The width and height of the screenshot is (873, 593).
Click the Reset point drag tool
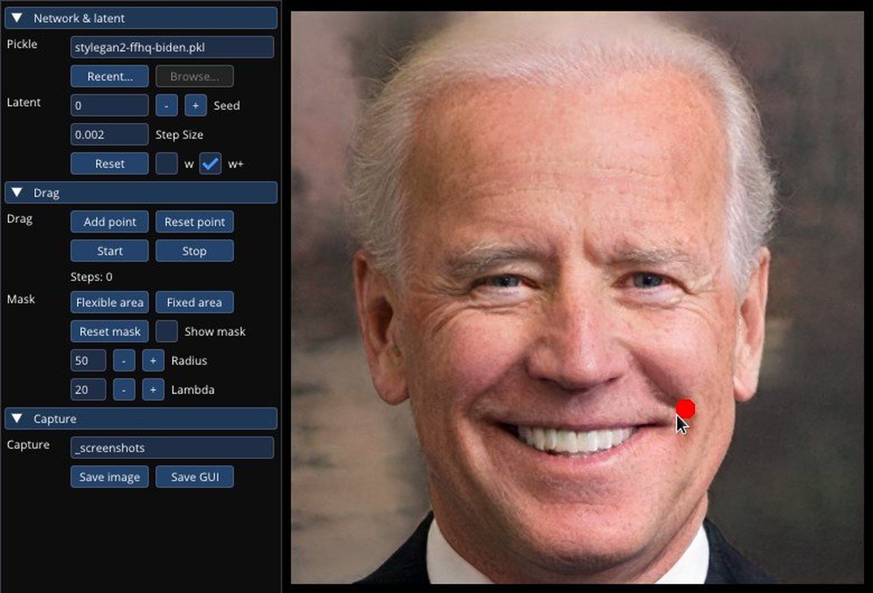pos(194,222)
